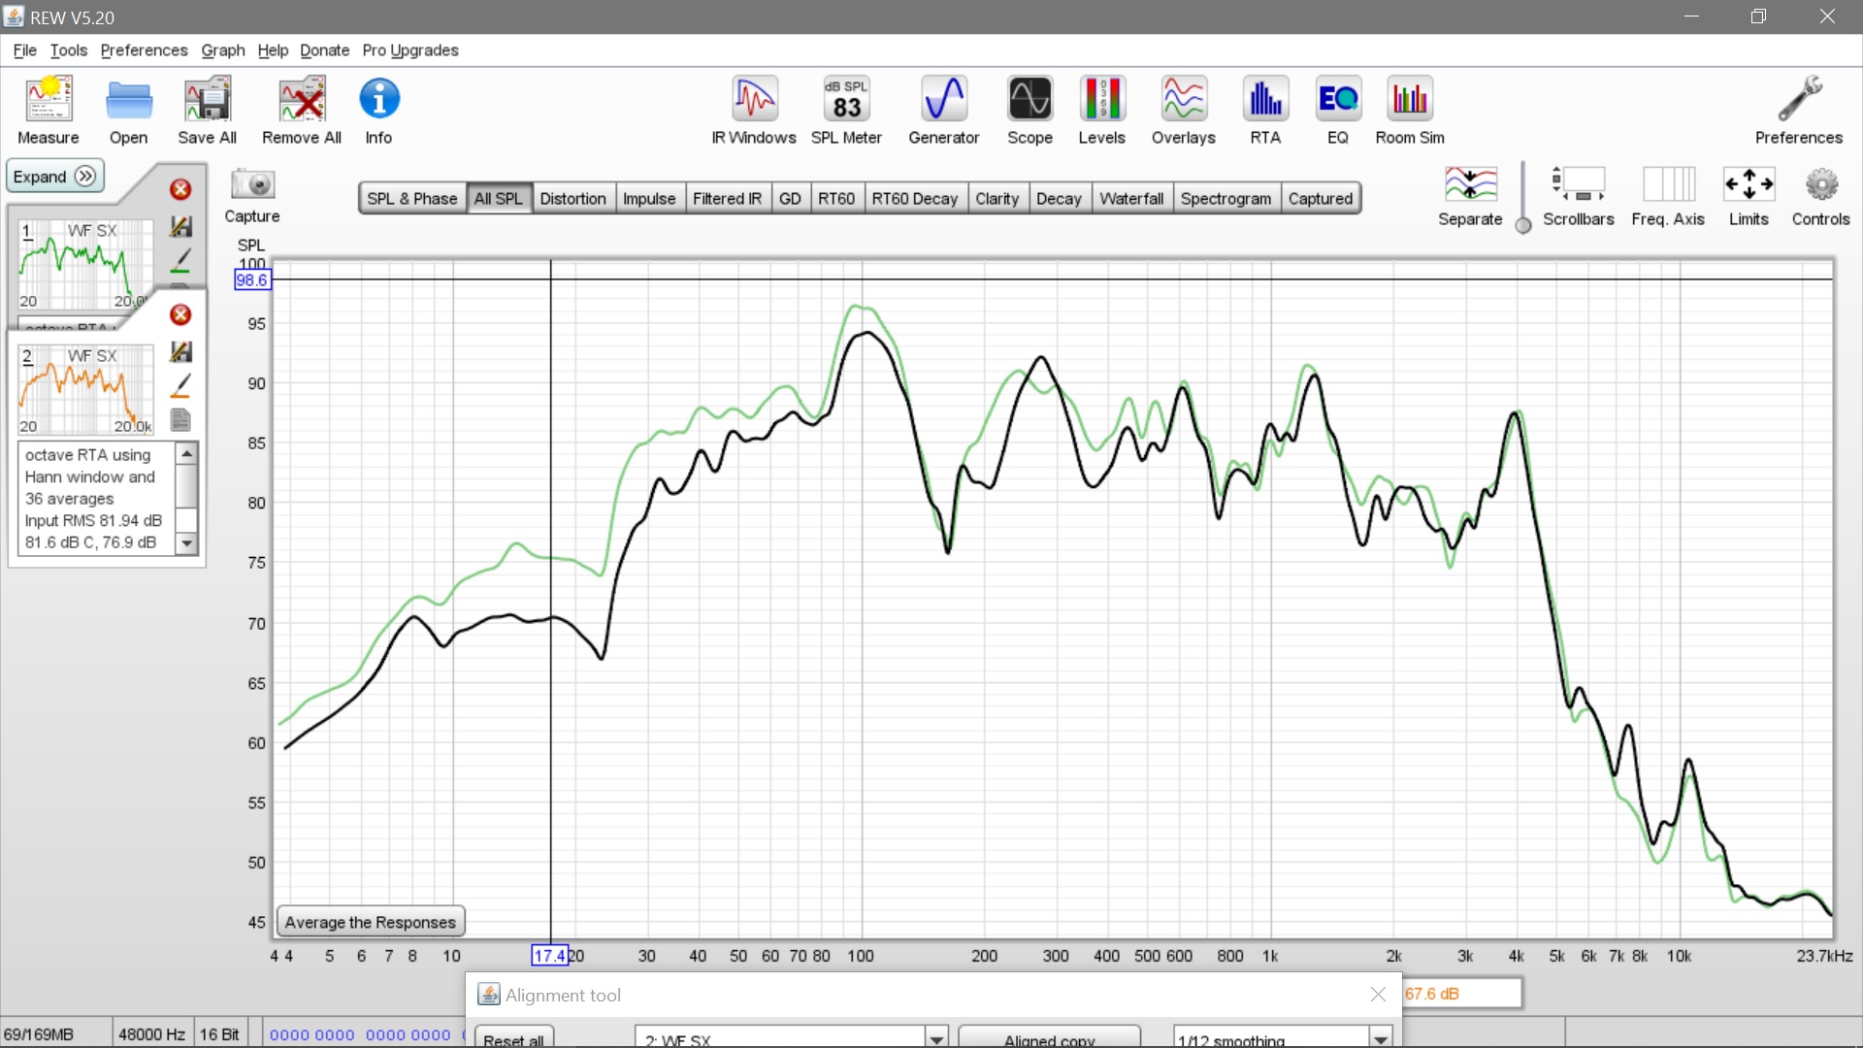Open the File menu
The width and height of the screenshot is (1863, 1048).
pos(25,50)
